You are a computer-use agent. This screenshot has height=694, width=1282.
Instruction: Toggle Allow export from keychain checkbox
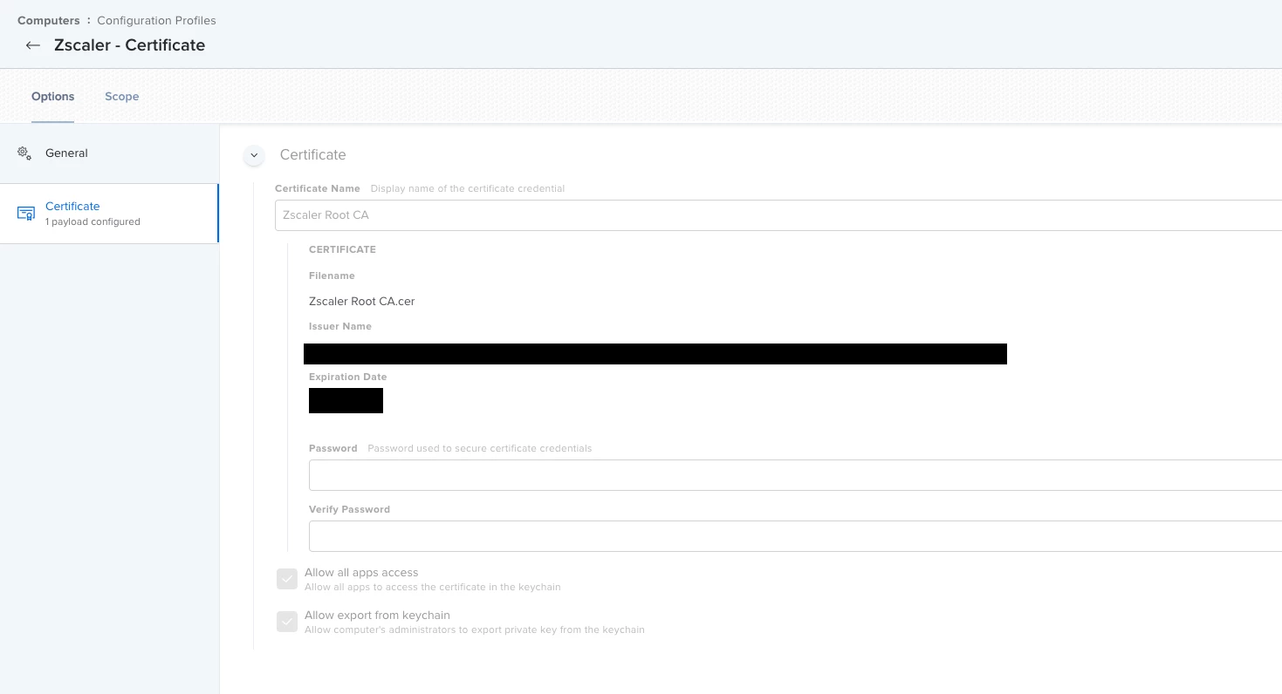click(x=287, y=622)
